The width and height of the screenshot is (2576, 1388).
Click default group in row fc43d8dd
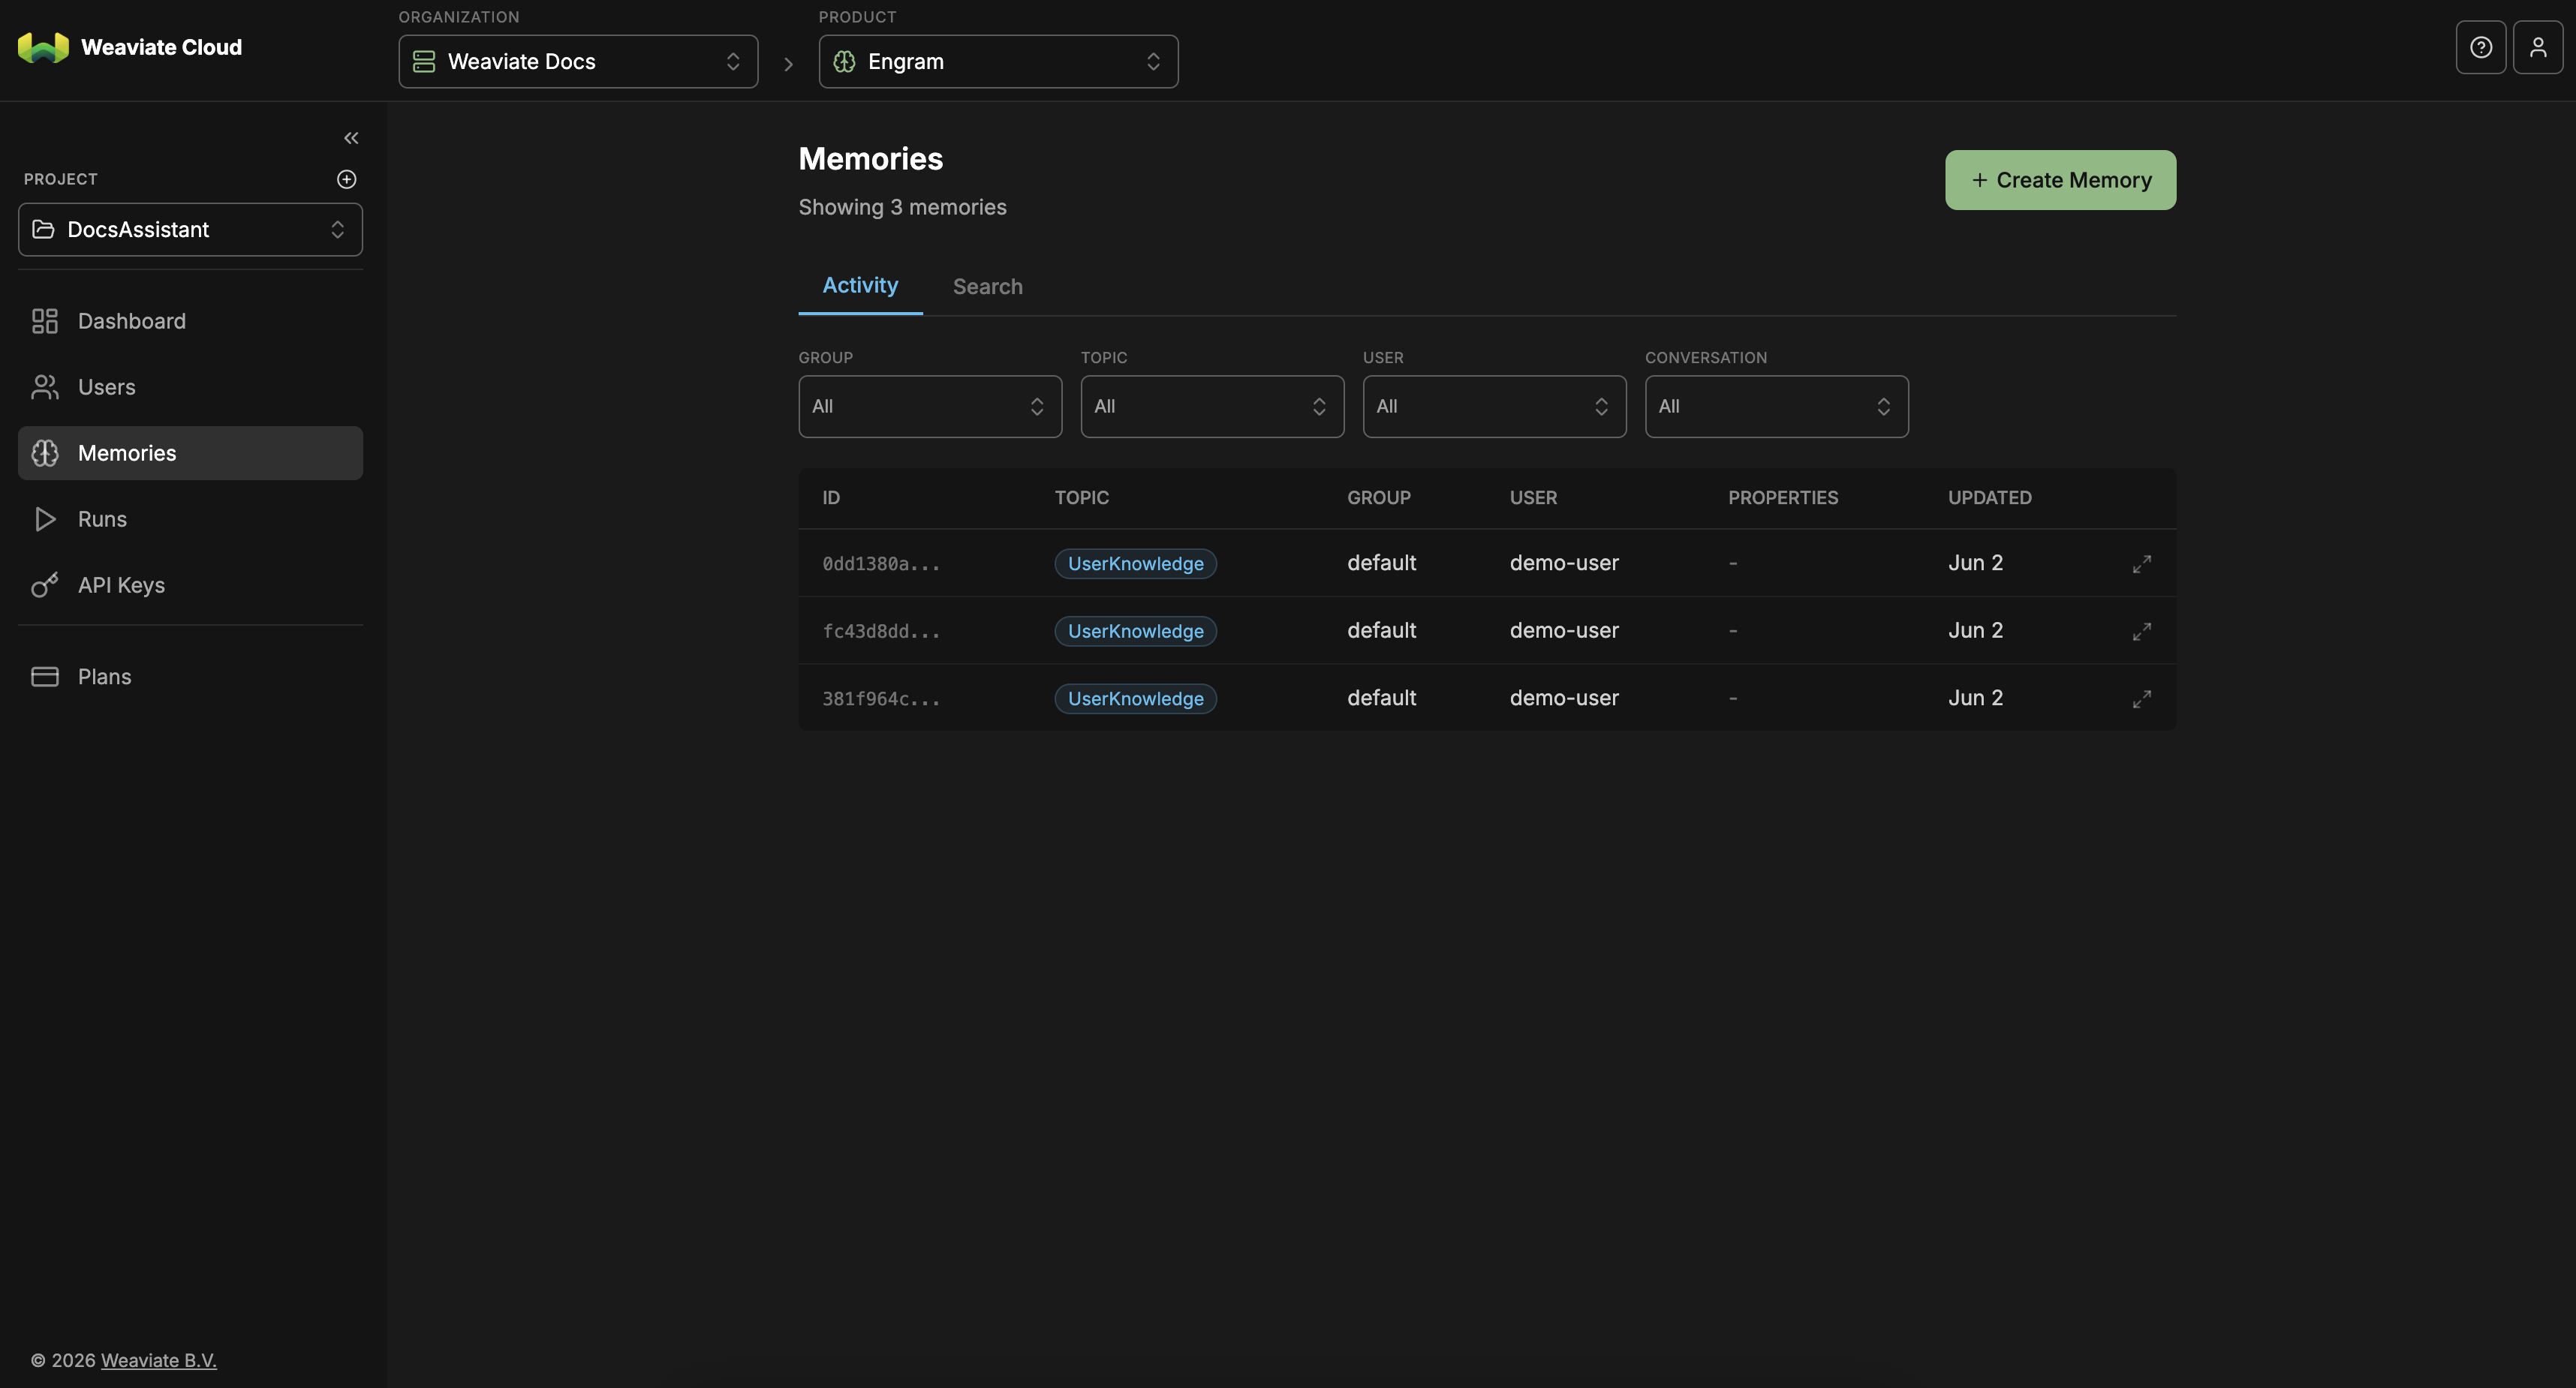(1381, 630)
